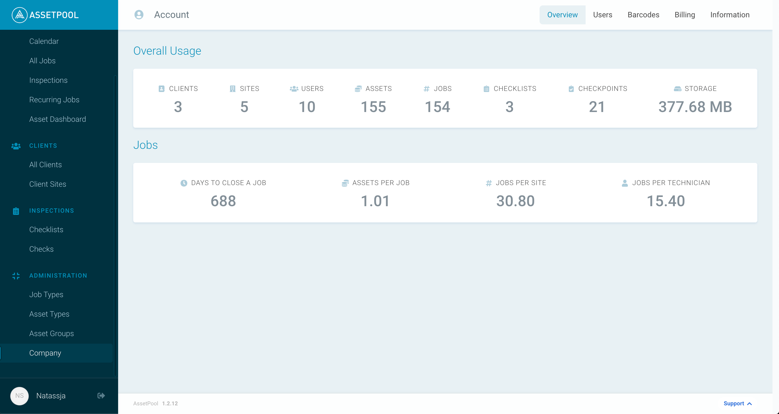779x414 pixels.
Task: Collapse the Support panel chevron
Action: (x=750, y=403)
